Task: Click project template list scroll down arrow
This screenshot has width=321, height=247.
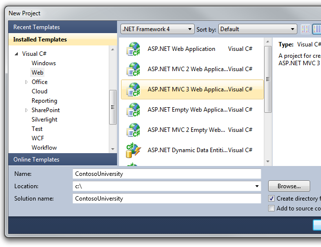Action: tap(268, 162)
